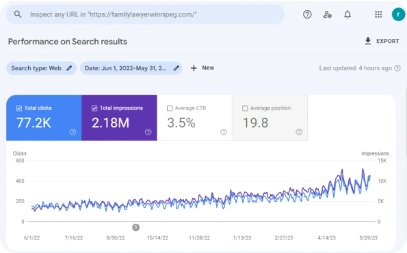
Task: Click the Impressions axis title
Action: [x=375, y=153]
